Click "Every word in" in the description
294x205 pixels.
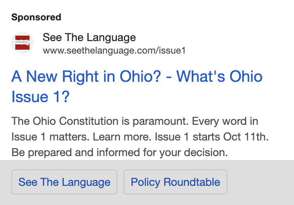pos(225,121)
